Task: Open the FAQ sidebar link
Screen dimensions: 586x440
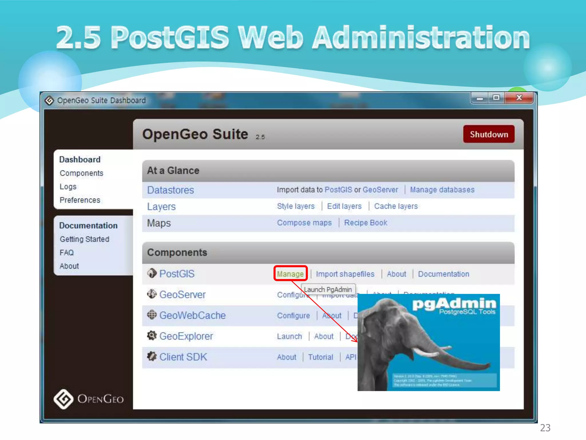Action: point(67,253)
